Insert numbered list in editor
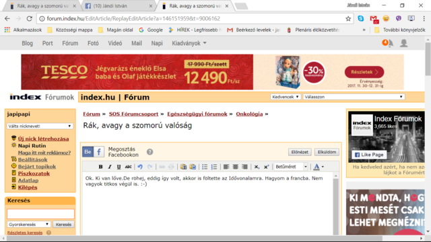 point(214,167)
